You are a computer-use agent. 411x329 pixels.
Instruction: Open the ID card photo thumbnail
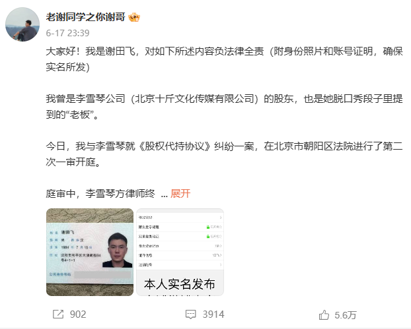(x=90, y=252)
